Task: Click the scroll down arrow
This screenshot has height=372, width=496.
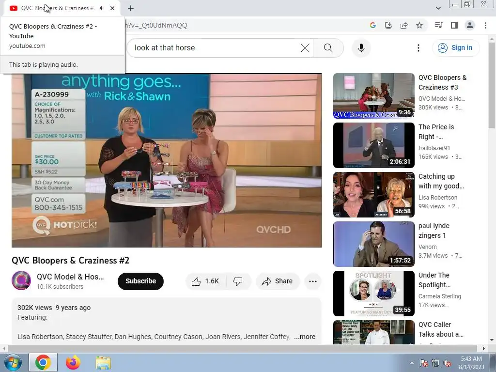Action: pyautogui.click(x=491, y=341)
